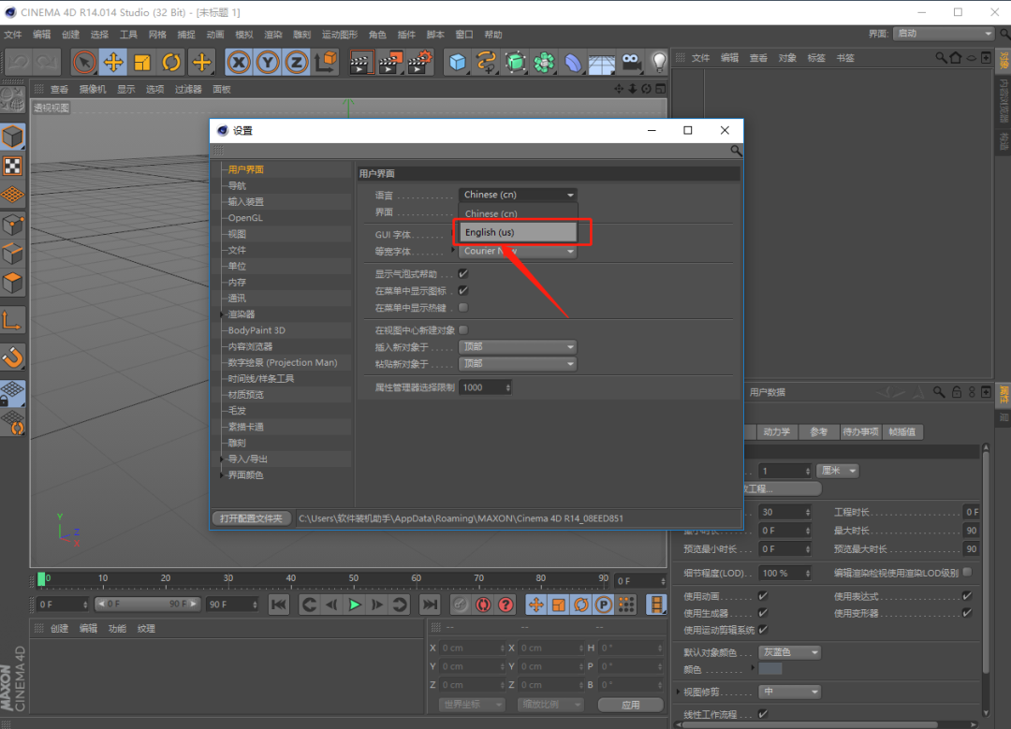Open the 默认对象颜色 灰蓝色 dropdown
Viewport: 1011px width, 729px height.
pyautogui.click(x=789, y=652)
